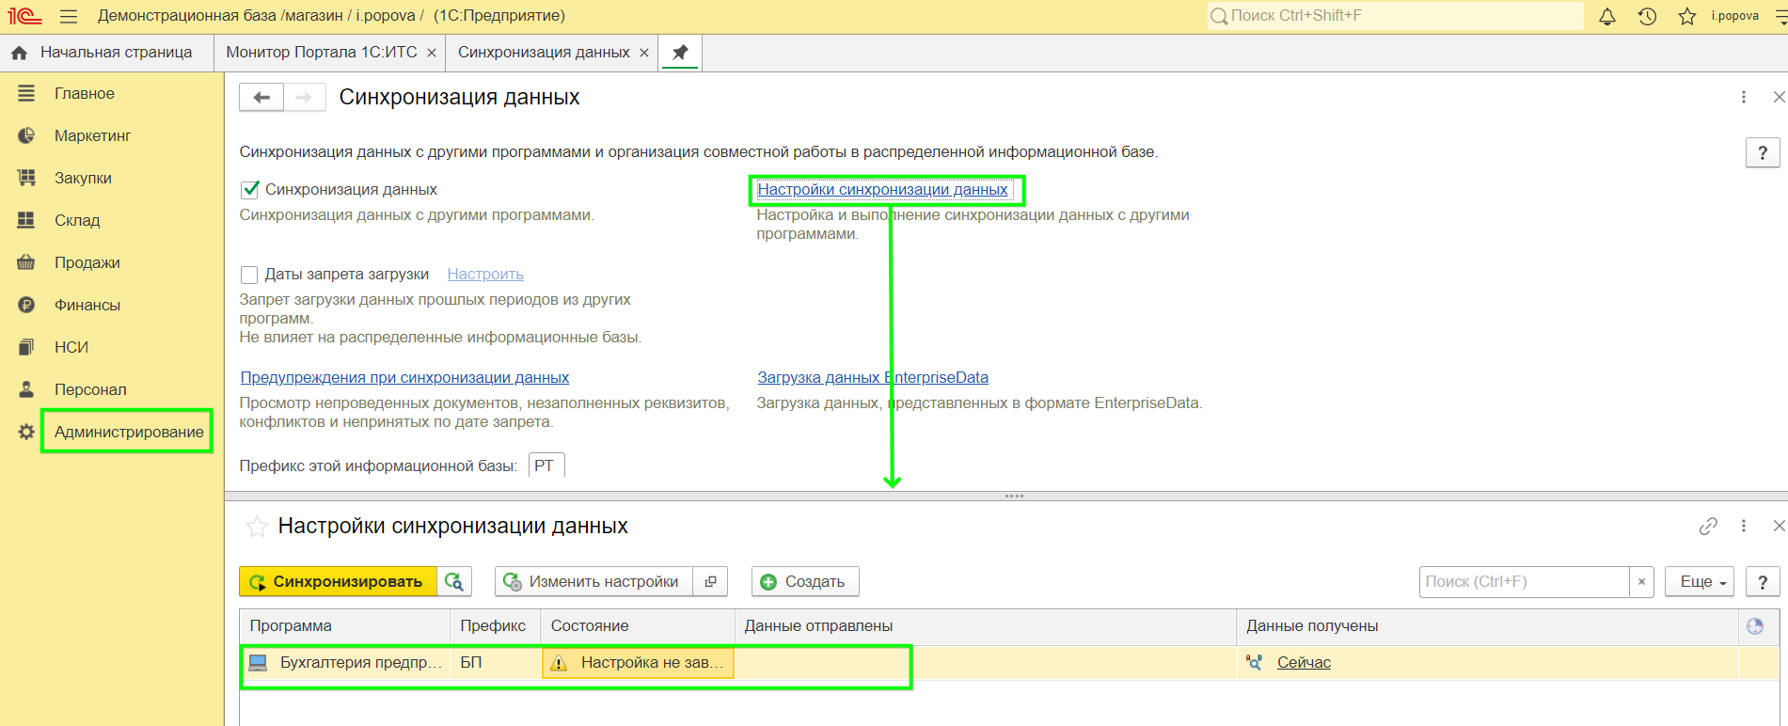Add Настройки синхронизации данных to favorites star
1788x726 pixels.
tap(257, 527)
